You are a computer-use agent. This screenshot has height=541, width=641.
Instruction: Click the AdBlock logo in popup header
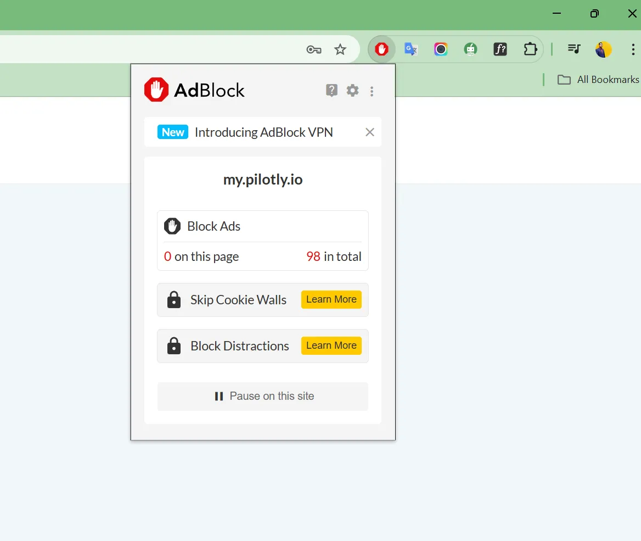click(x=194, y=90)
